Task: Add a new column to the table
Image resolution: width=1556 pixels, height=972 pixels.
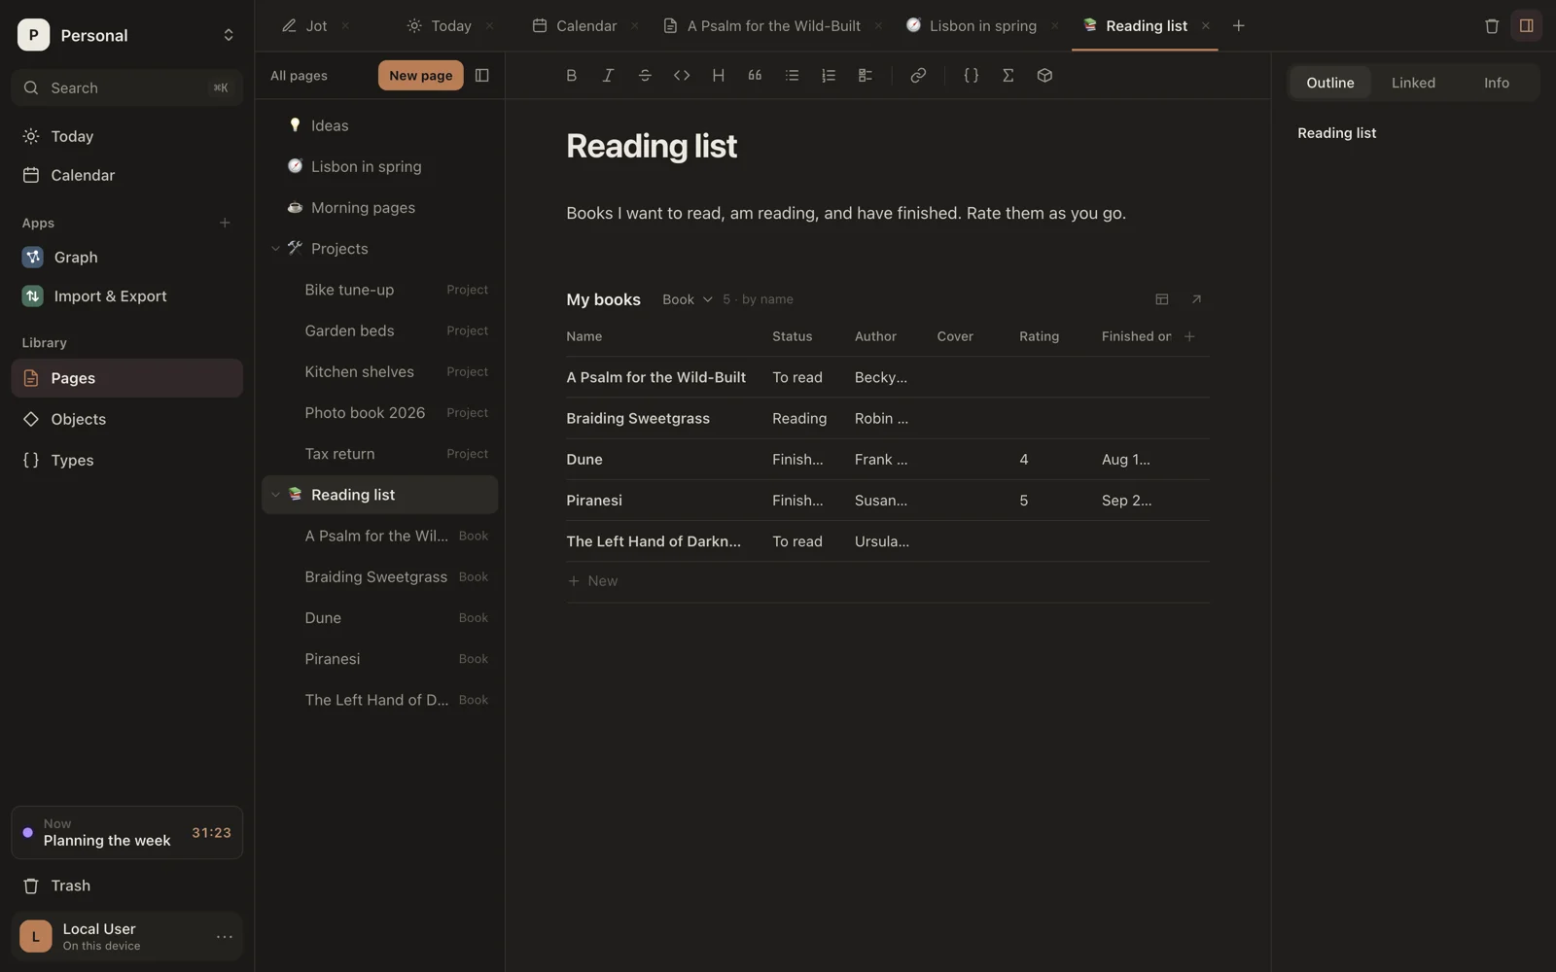Action: click(x=1189, y=336)
